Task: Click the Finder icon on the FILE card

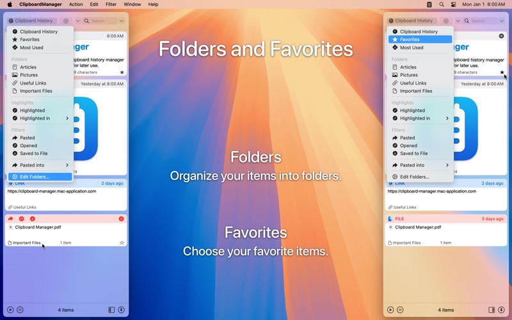Action: tap(390, 219)
